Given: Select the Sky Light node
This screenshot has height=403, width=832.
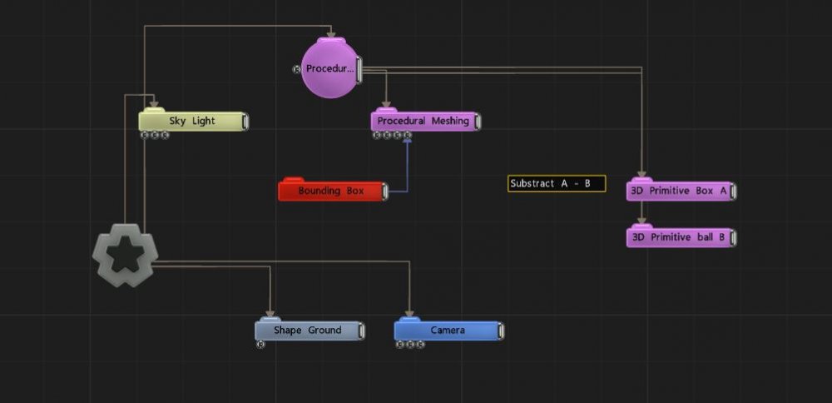Looking at the screenshot, I should (x=191, y=122).
